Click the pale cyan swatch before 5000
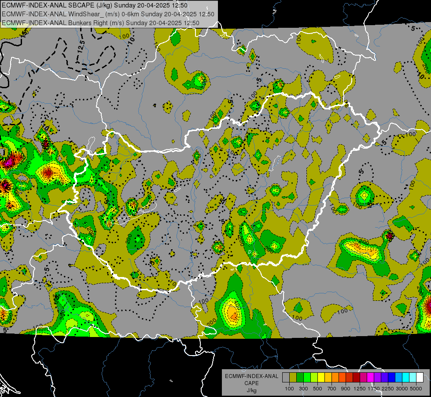 point(413,377)
